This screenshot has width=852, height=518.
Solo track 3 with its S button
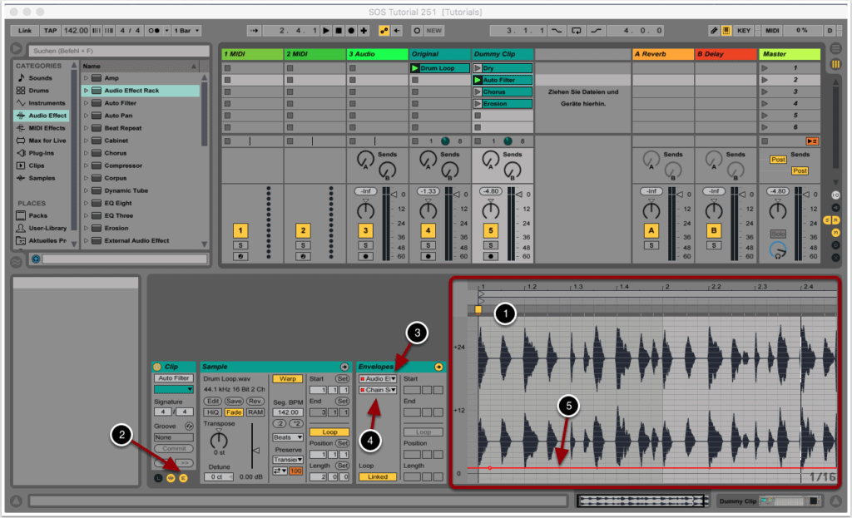pyautogui.click(x=365, y=245)
